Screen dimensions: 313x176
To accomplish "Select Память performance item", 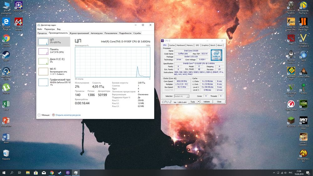I will (x=54, y=51).
